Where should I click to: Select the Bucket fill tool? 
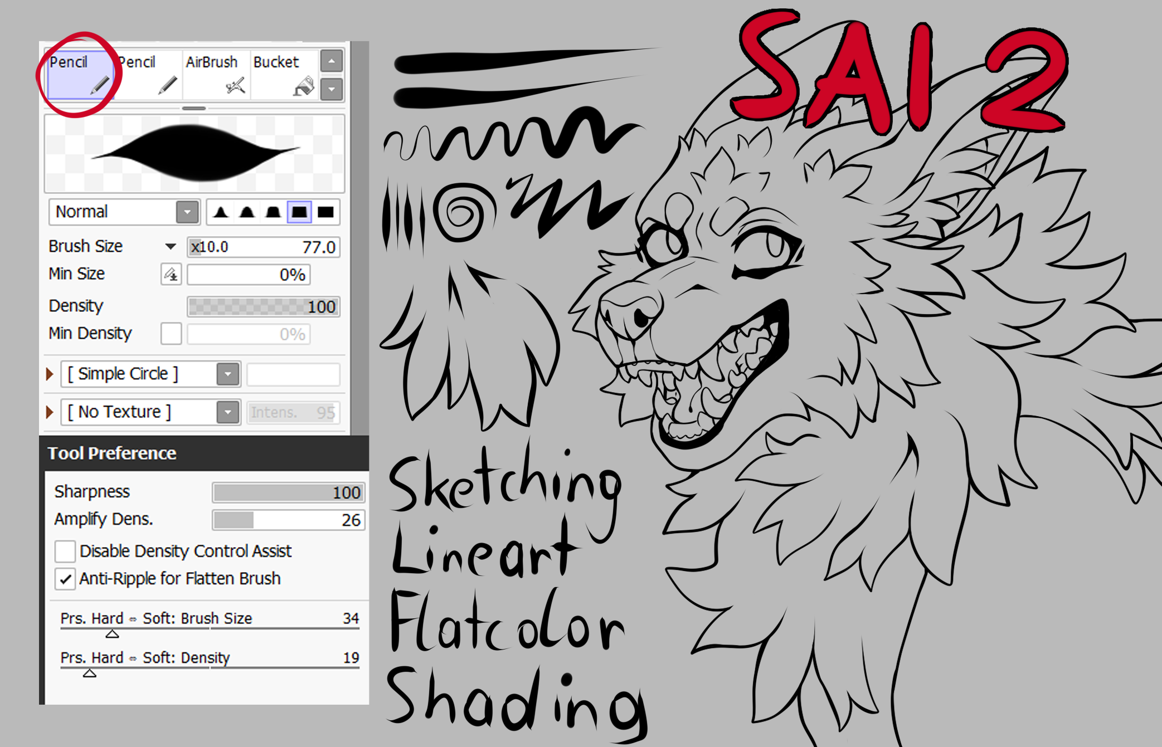(x=284, y=75)
